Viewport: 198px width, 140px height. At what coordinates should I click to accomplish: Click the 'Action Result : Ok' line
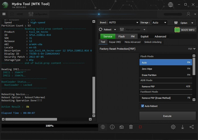[15, 107]
